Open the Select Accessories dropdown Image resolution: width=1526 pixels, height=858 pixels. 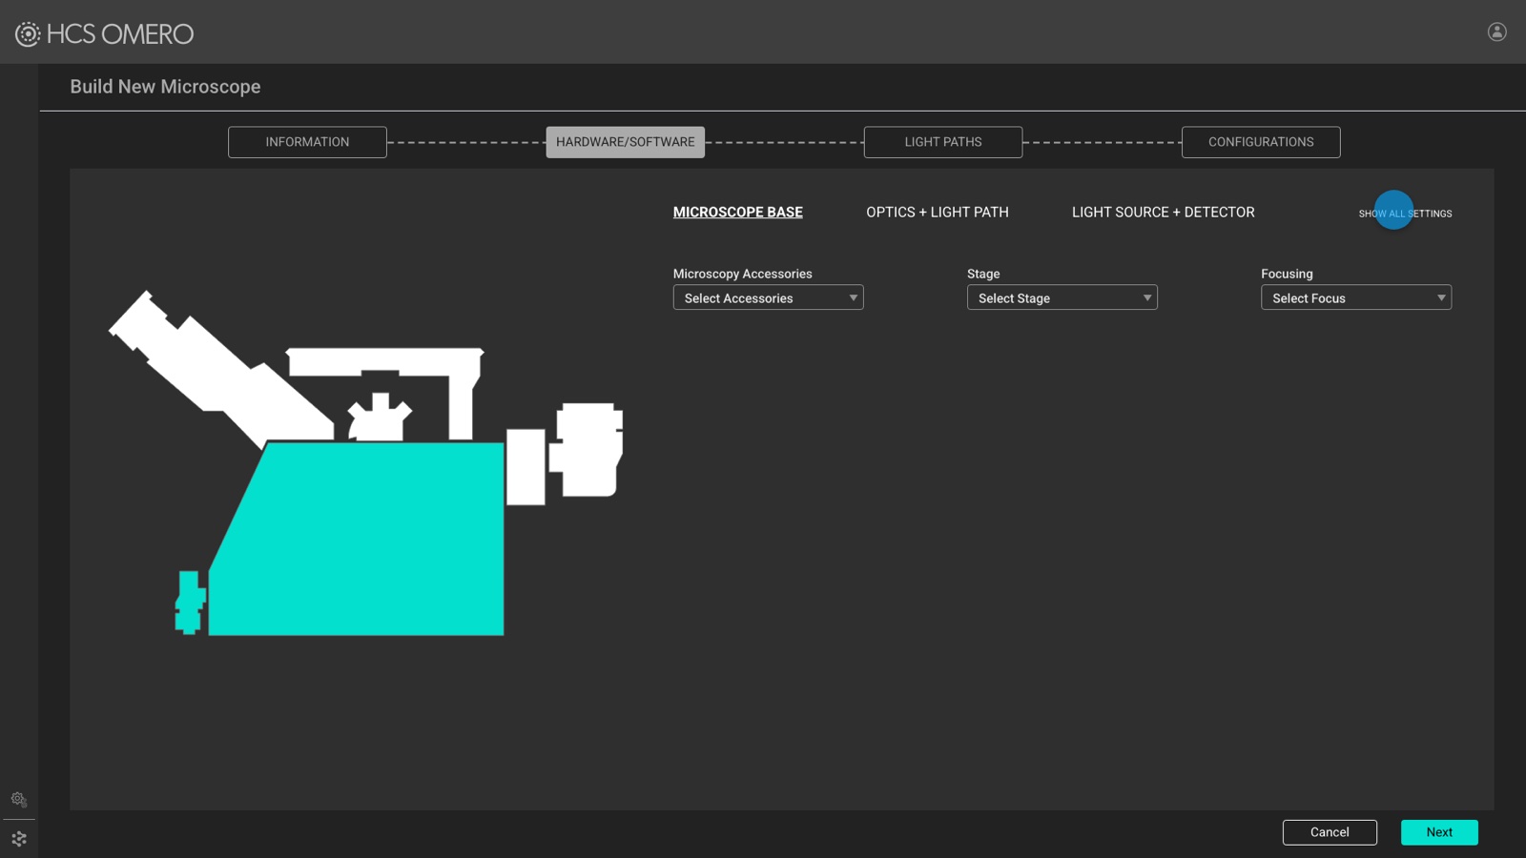pos(768,297)
